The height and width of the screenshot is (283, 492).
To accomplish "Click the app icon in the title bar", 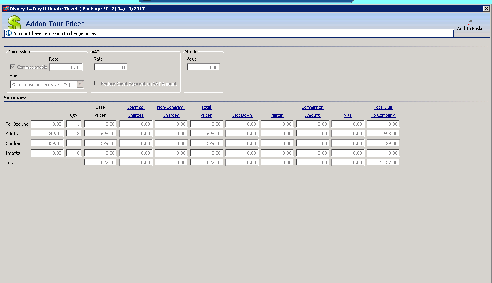I will click(x=6, y=9).
